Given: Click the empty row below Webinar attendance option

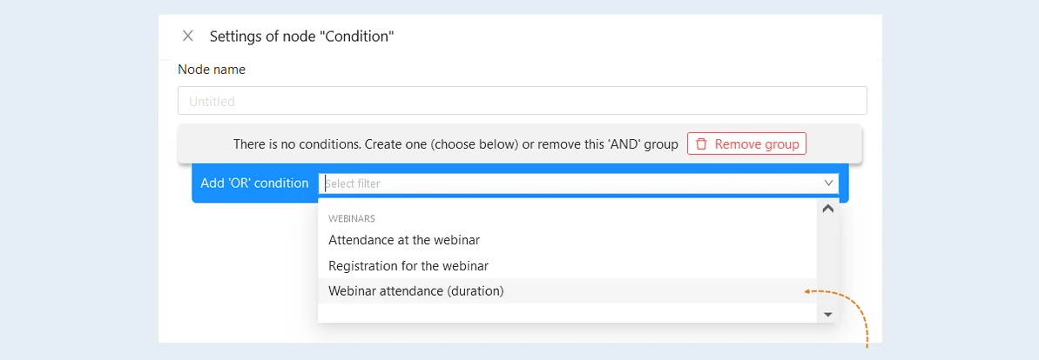Looking at the screenshot, I should pyautogui.click(x=567, y=312).
